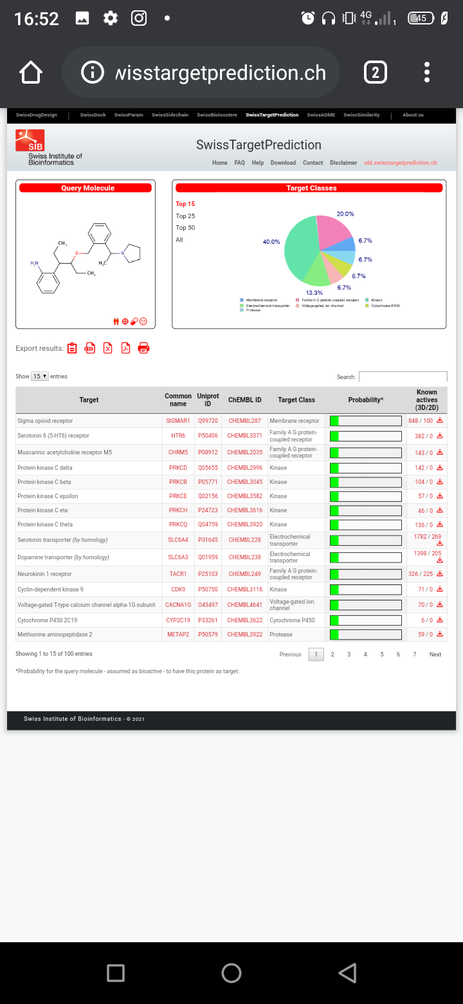Open SIGMAR1 common name link
Screen dimensions: 463x1004
(x=178, y=421)
